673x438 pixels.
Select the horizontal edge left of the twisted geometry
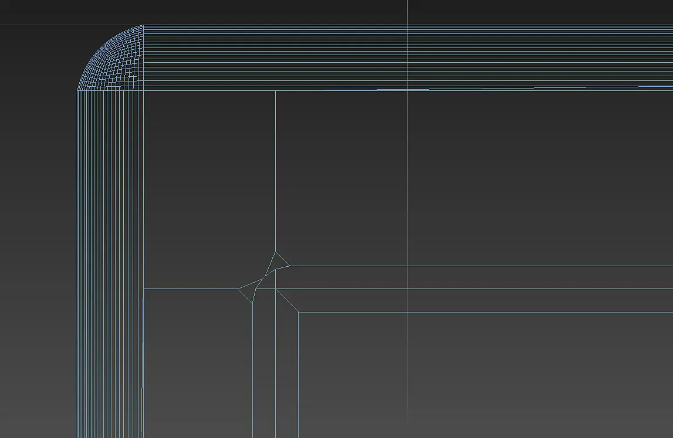click(x=191, y=288)
